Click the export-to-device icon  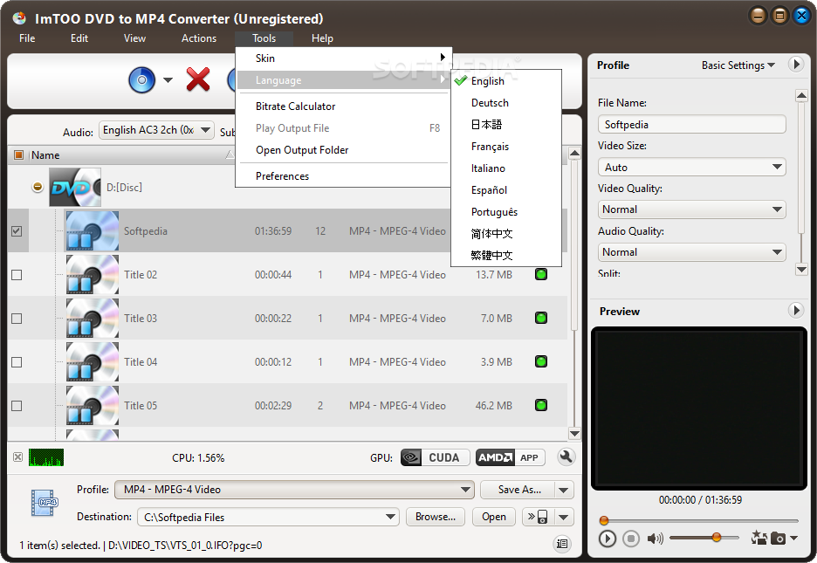pos(537,517)
